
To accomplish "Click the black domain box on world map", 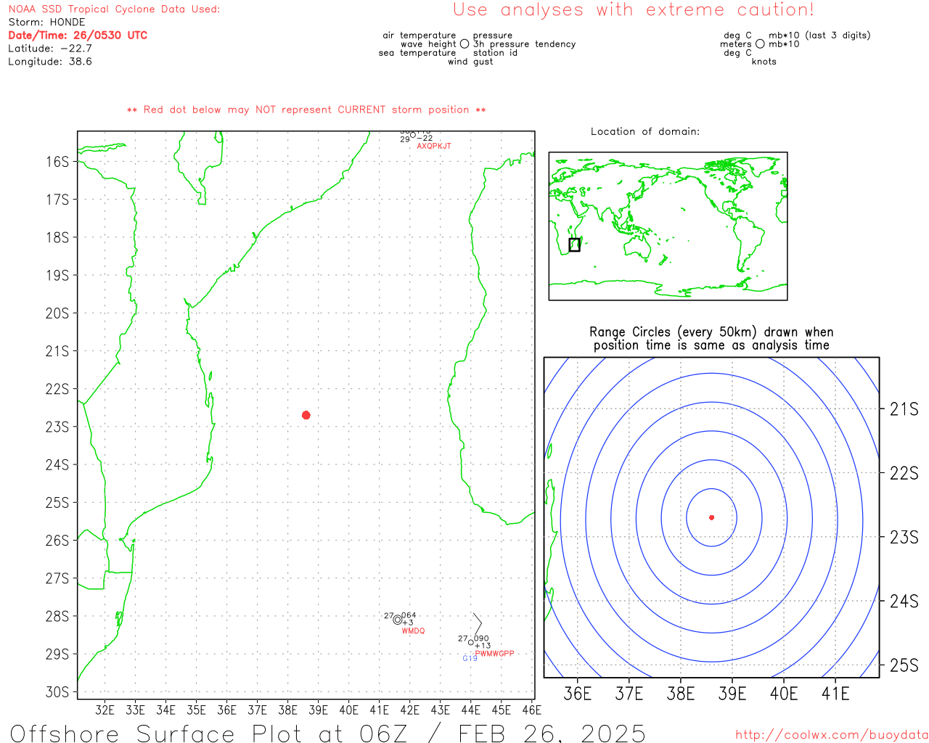I will click(574, 245).
